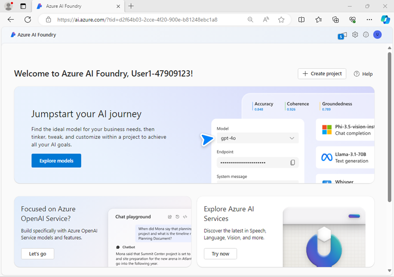Copy the endpoint value with copy icon
394x277 pixels.
[293, 162]
